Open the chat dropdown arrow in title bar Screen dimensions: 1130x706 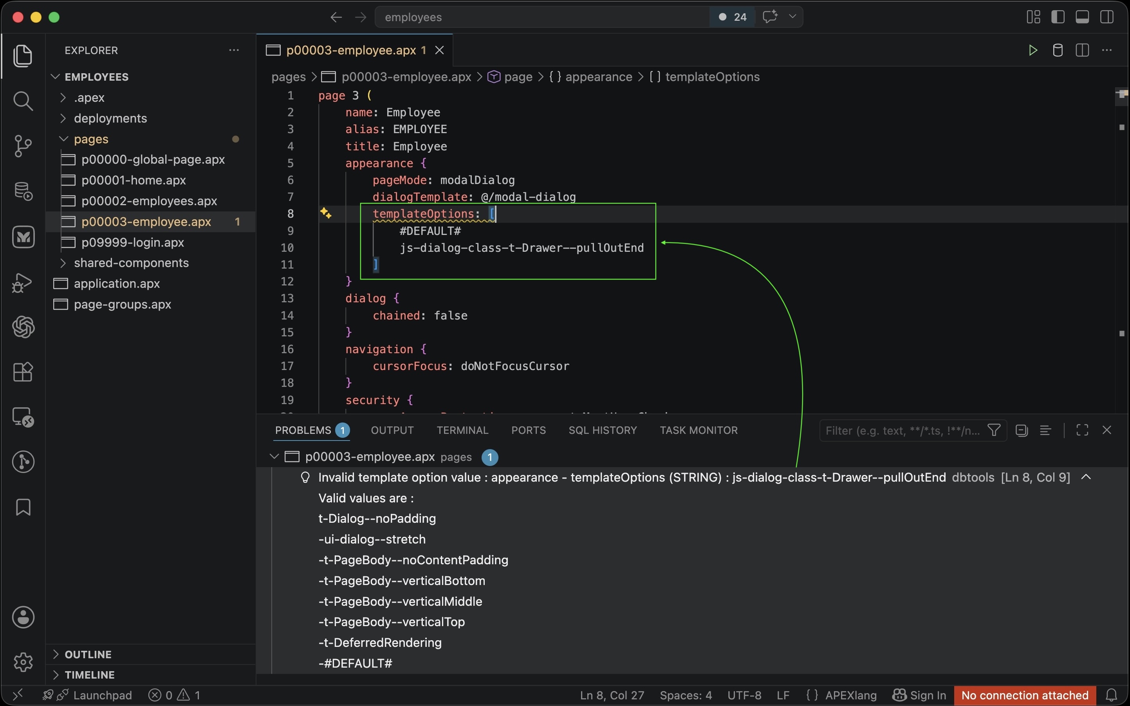coord(792,17)
